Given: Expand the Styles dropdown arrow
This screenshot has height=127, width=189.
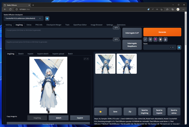Looking at the screenshot, I should pos(173,47).
